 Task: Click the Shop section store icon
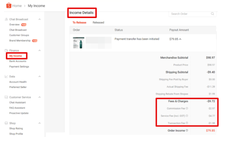click(x=6, y=123)
